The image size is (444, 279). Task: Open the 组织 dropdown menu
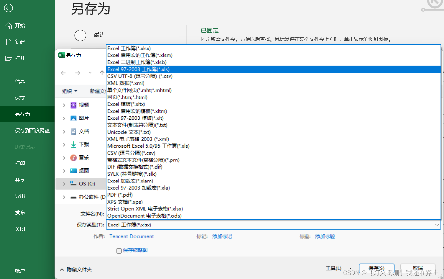pos(70,91)
